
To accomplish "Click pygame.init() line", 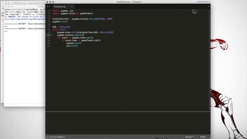I will [60, 22].
